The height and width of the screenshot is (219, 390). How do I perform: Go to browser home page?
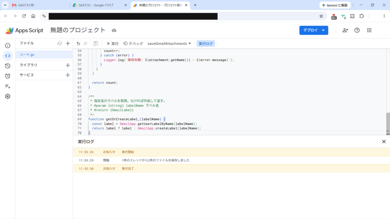point(33,16)
